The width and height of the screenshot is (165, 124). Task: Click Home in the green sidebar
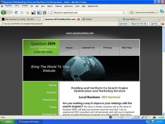53,85
